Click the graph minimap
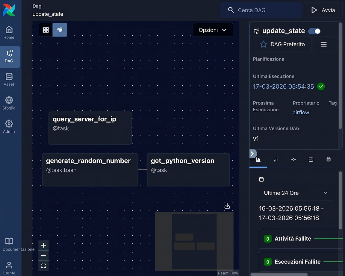Image resolution: width=345 pixels, height=276 pixels. coord(194,241)
